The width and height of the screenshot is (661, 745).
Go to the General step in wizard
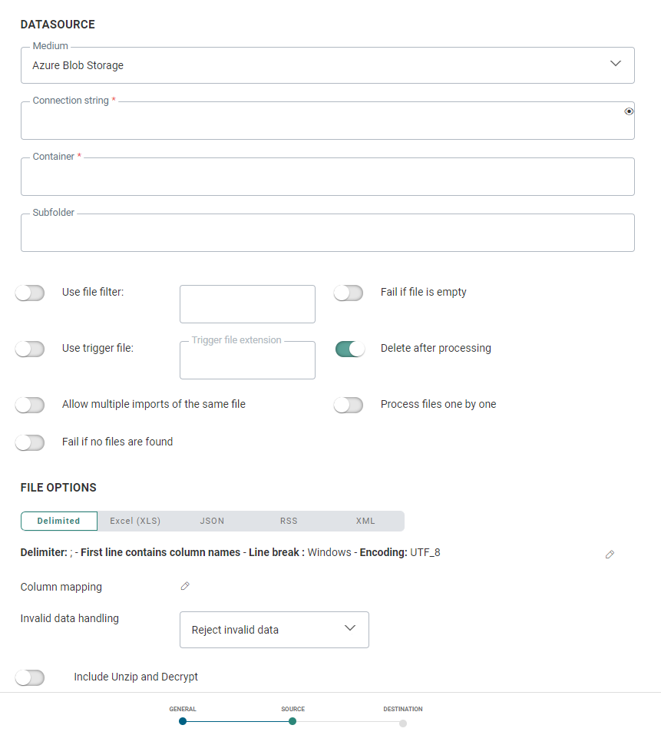183,721
